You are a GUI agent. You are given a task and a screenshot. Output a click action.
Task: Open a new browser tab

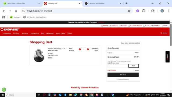[x=126, y=4]
